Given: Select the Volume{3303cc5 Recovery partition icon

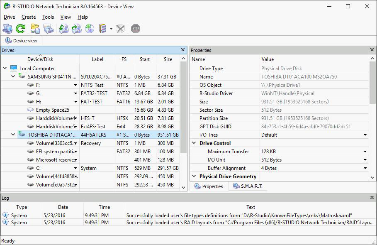Looking at the screenshot, I should [30, 143].
